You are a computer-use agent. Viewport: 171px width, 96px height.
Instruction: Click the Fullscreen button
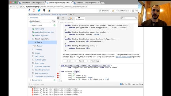pos(135,11)
